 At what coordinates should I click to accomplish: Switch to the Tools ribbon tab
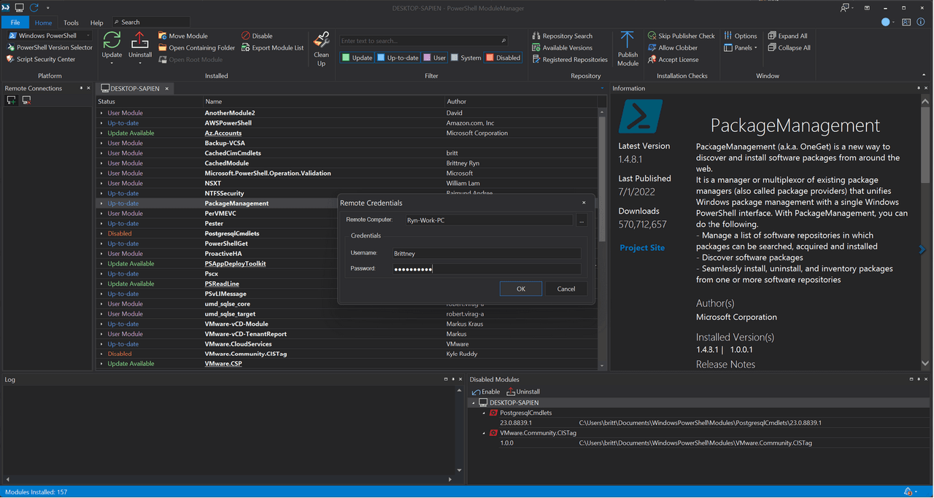tap(71, 23)
